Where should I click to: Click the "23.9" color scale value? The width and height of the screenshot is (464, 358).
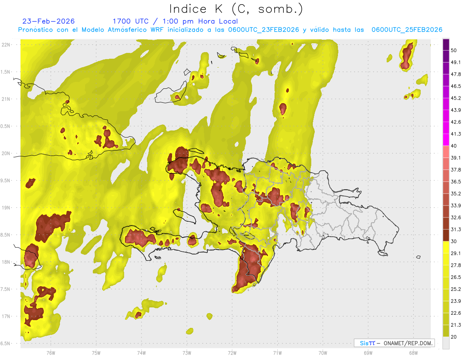click(x=455, y=301)
